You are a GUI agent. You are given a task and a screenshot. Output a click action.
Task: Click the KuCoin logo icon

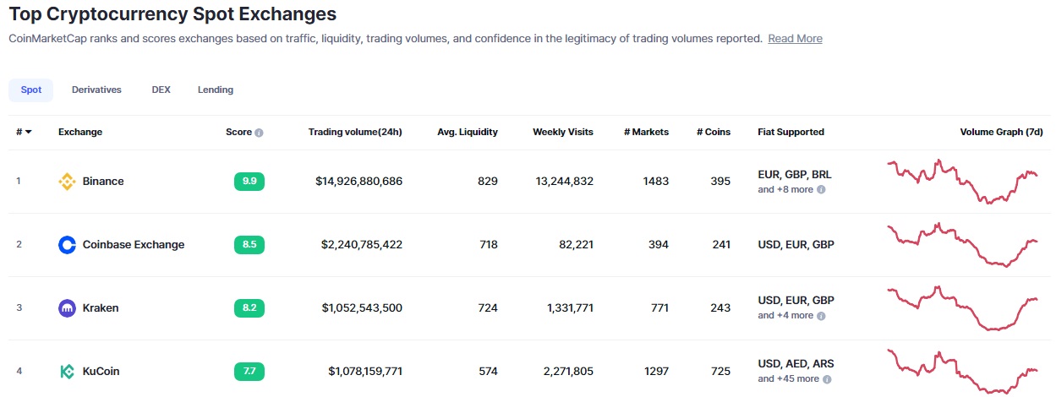tap(67, 372)
